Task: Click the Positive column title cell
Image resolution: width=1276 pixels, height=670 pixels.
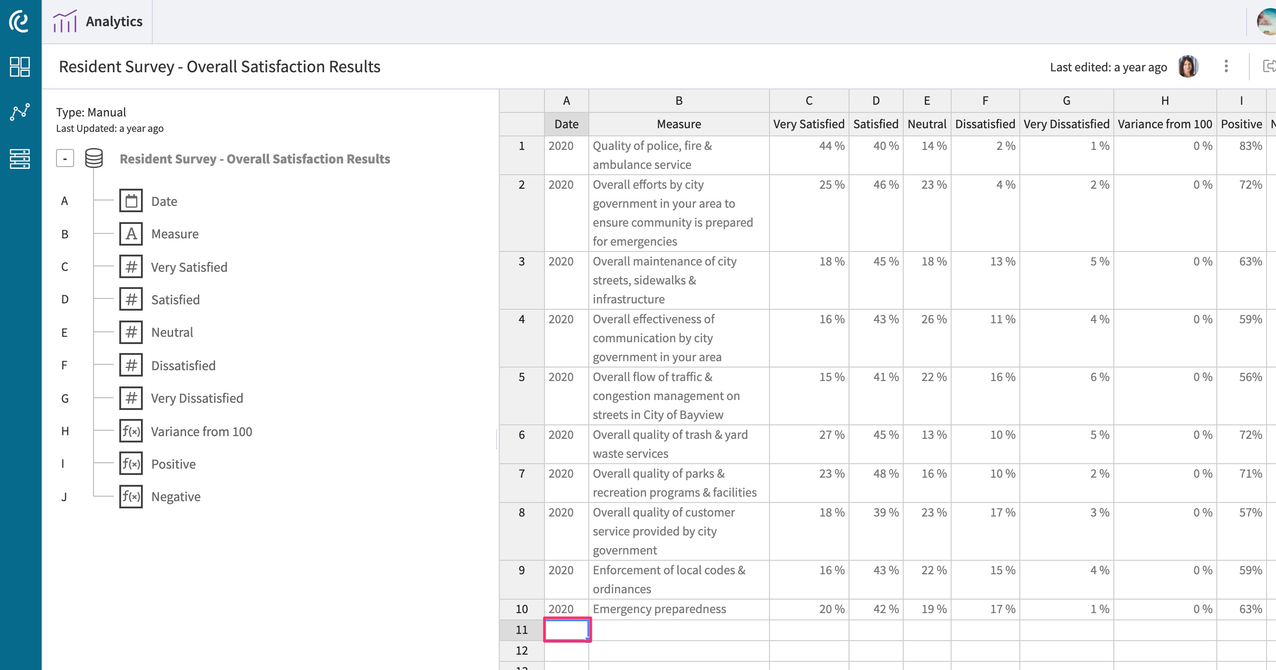Action: (1241, 124)
